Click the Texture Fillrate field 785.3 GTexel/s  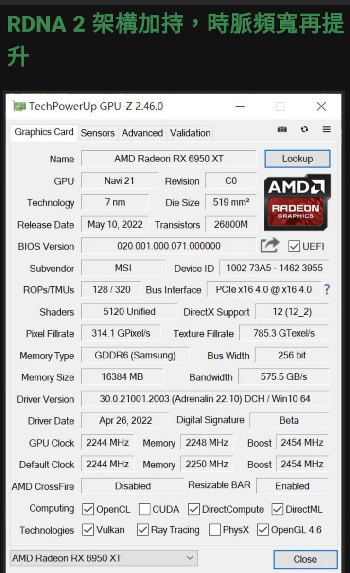pyautogui.click(x=284, y=333)
